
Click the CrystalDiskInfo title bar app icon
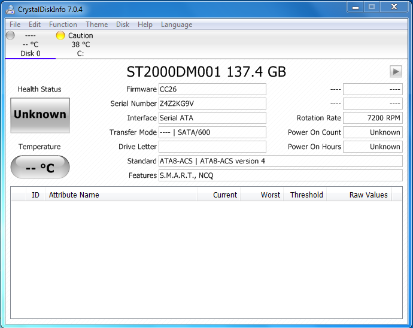[x=10, y=10]
